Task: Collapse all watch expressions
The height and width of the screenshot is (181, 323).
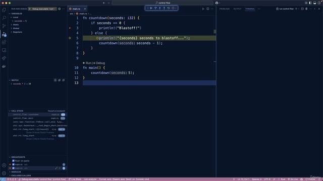Action: coord(60,80)
